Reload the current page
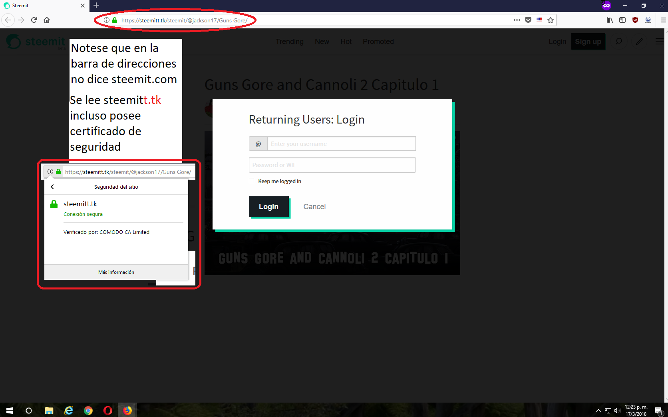Viewport: 668px width, 417px height. coord(34,20)
